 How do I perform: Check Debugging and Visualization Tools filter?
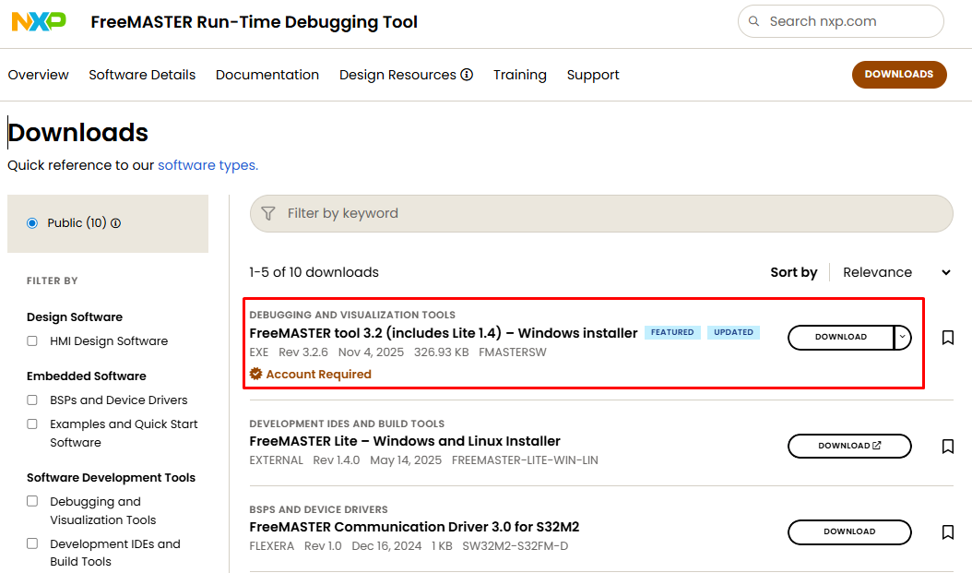coord(32,502)
